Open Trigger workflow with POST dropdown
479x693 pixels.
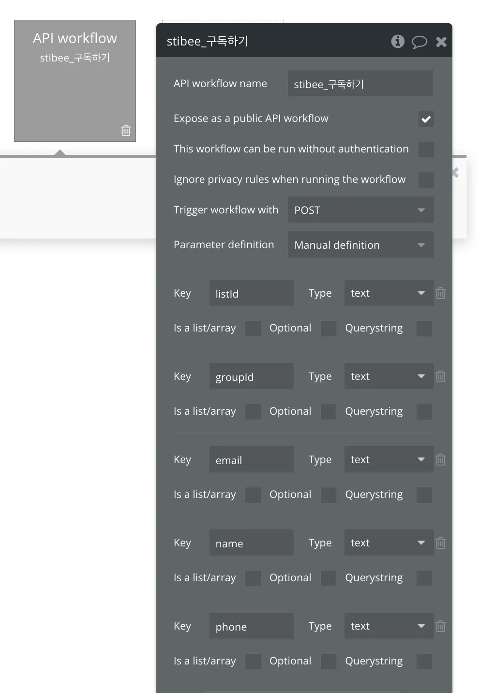pyautogui.click(x=360, y=210)
